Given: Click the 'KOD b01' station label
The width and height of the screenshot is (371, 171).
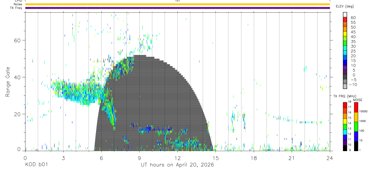Looking at the screenshot, I should click(36, 165).
